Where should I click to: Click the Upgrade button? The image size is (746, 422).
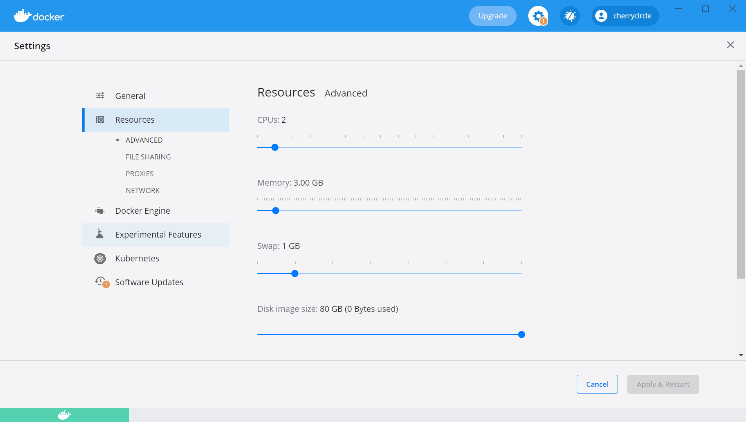[x=492, y=16]
